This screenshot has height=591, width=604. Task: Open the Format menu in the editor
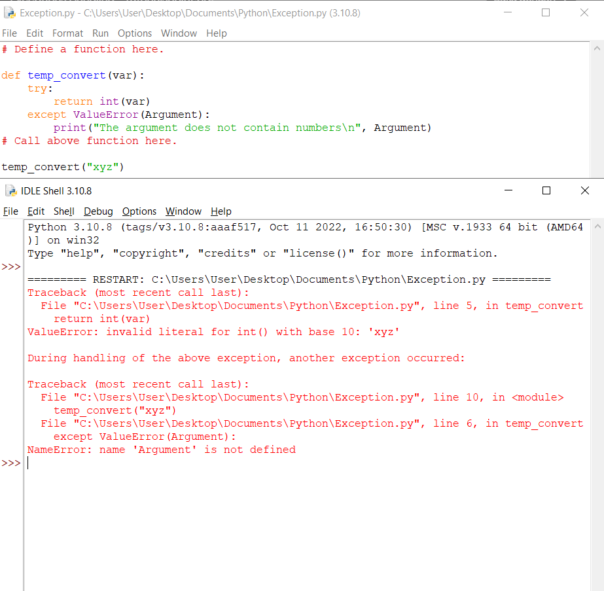67,33
